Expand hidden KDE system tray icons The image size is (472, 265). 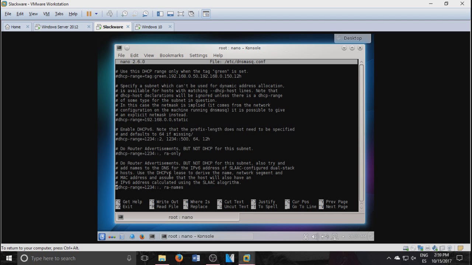[x=343, y=237]
